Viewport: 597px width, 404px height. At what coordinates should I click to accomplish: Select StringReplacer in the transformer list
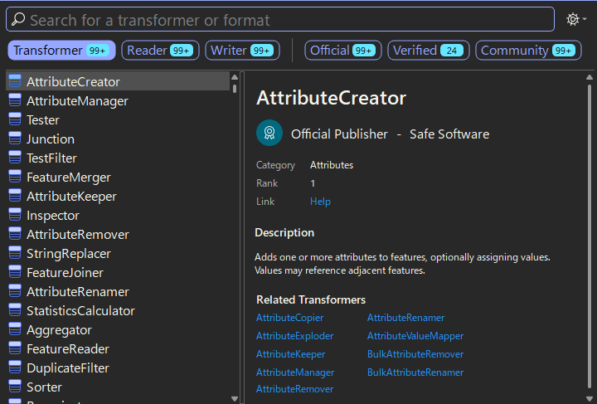[x=118, y=253]
